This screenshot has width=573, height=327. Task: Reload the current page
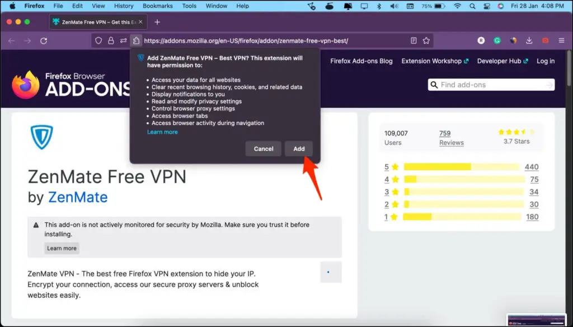pos(44,41)
